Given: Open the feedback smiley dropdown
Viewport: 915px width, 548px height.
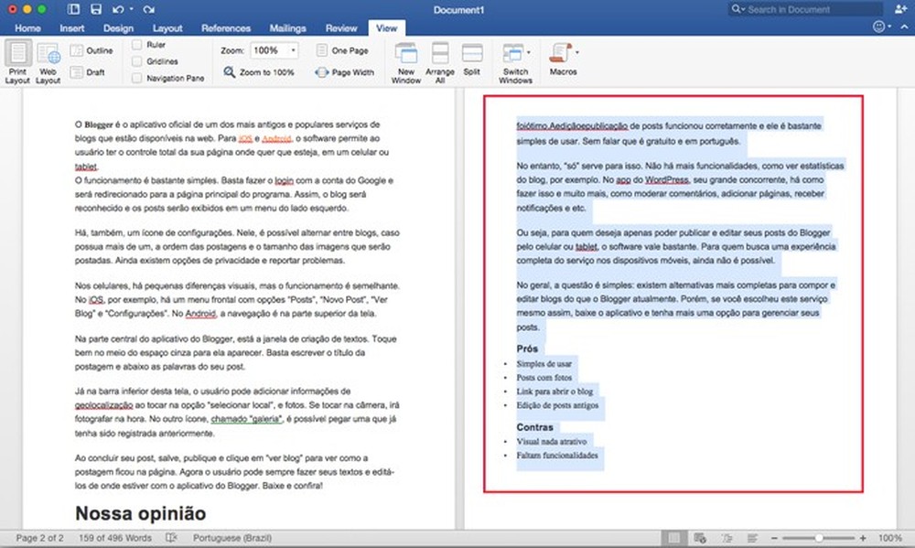Looking at the screenshot, I should 882,27.
